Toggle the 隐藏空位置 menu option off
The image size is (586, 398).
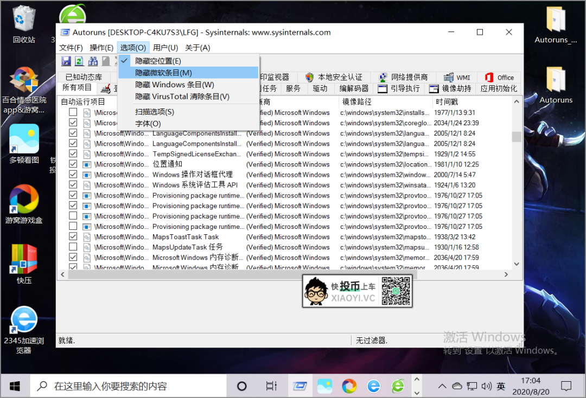(163, 60)
